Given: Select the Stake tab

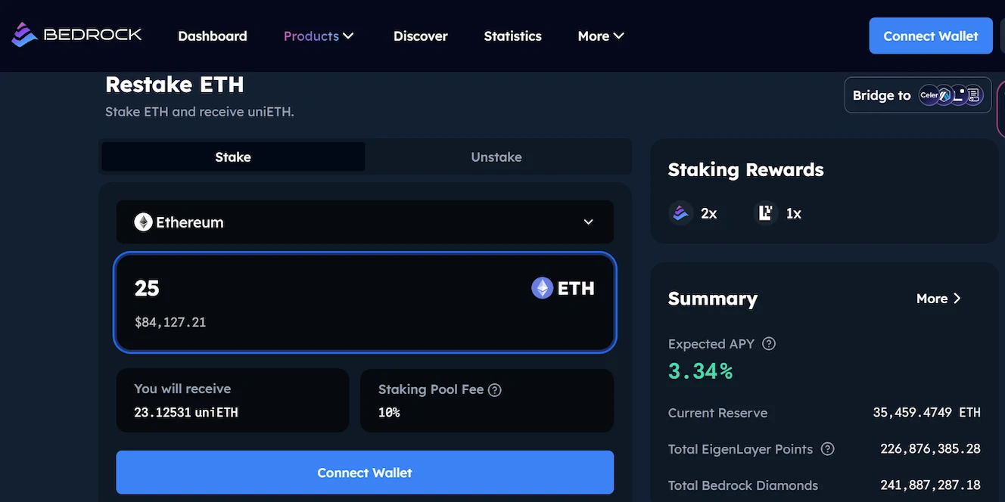Looking at the screenshot, I should 233,157.
